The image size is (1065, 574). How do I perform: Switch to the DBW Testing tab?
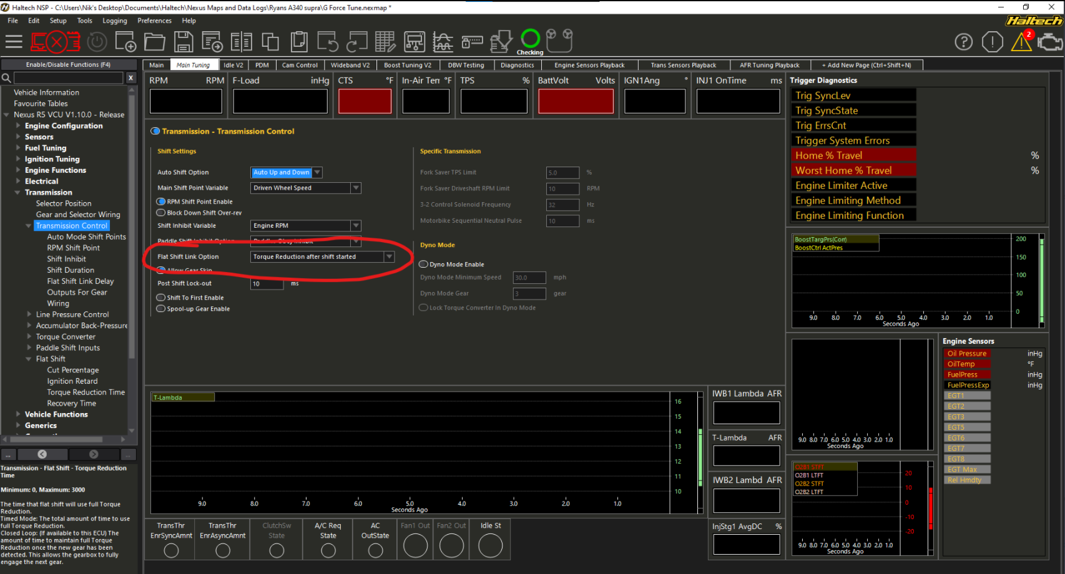[466, 65]
